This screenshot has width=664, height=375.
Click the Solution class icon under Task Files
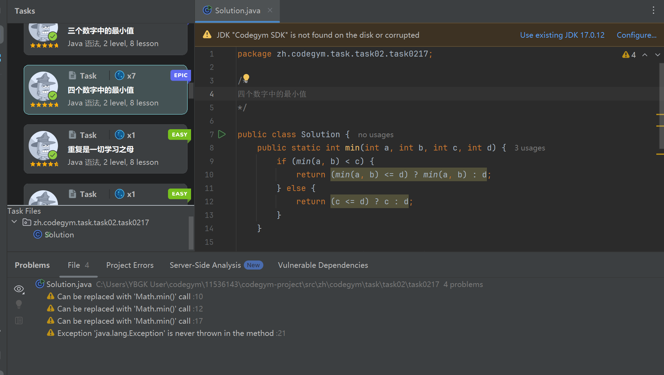point(38,234)
